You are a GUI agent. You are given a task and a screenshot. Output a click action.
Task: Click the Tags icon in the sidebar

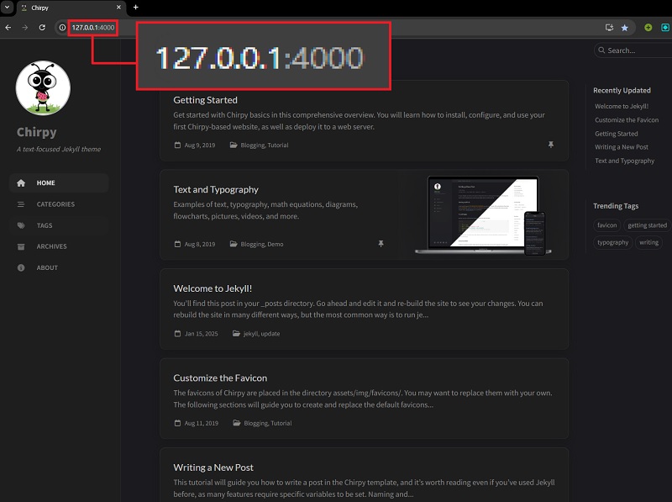(21, 225)
